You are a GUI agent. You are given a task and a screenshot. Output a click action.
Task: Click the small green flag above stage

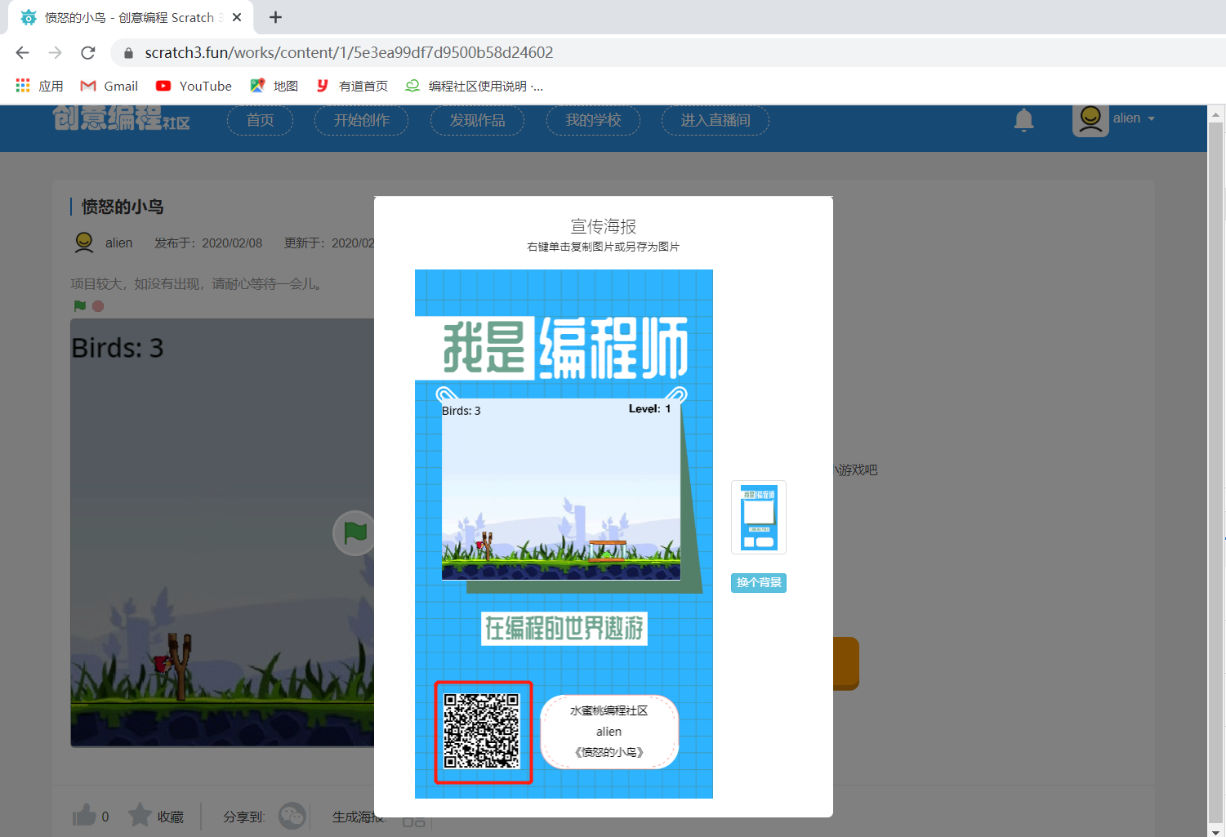point(80,306)
